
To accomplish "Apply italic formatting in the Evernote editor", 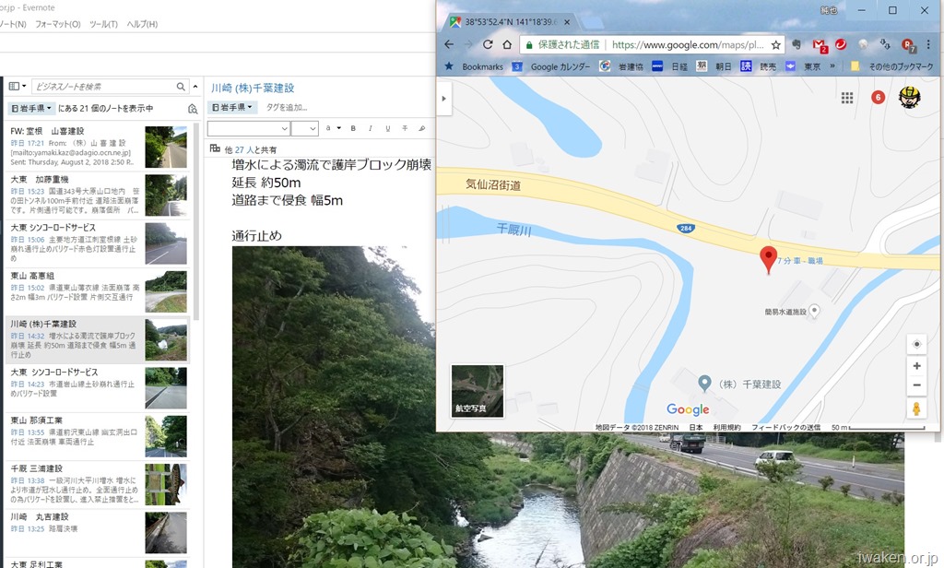I will 371,128.
